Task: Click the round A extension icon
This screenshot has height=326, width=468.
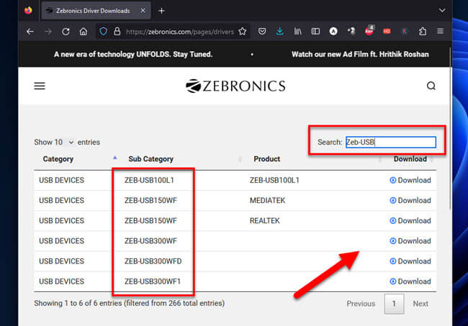Action: [333, 32]
